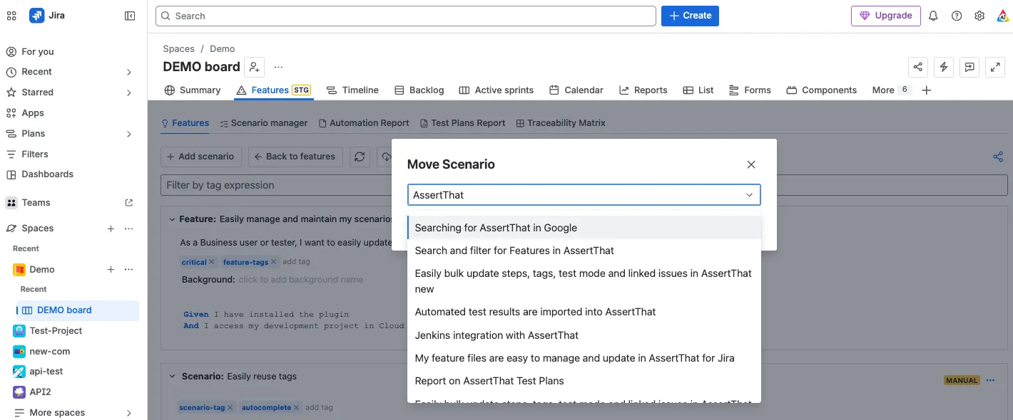Screen dimensions: 1013x420
Task: Open the settings gear icon
Action: coord(979,16)
